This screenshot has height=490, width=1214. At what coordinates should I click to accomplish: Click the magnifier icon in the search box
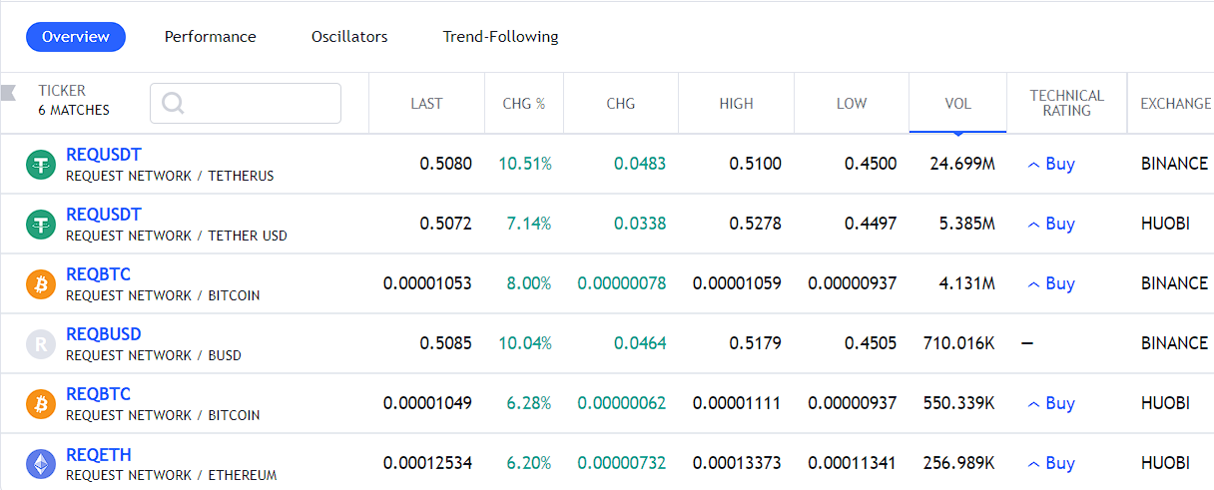[x=173, y=104]
